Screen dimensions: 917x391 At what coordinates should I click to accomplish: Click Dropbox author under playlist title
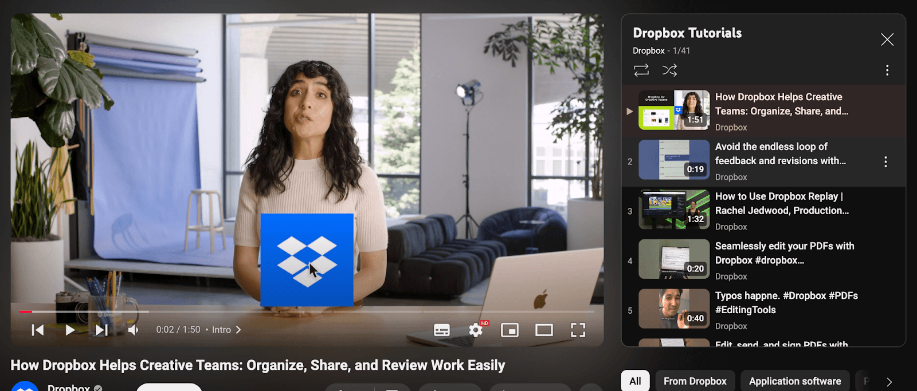[648, 50]
